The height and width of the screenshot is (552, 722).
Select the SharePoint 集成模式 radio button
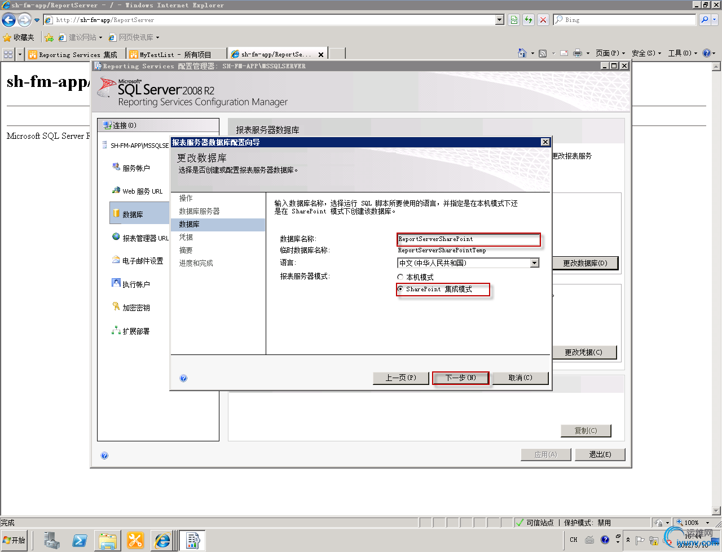tap(400, 289)
